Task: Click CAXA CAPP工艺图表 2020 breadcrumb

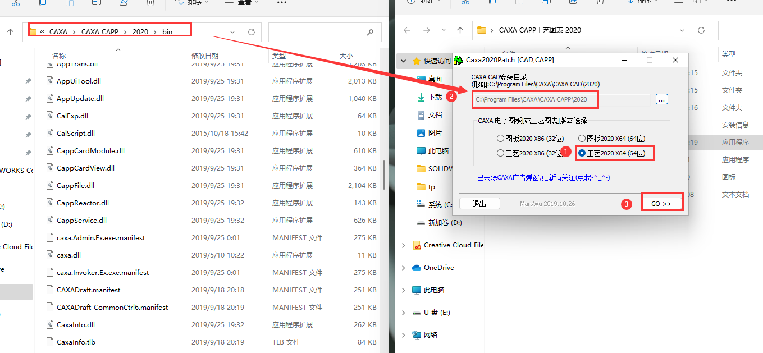Action: coord(540,30)
